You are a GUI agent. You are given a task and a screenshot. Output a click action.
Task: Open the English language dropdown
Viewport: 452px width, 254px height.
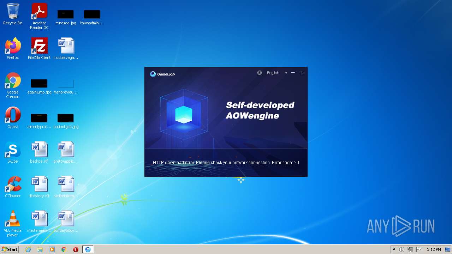(273, 73)
